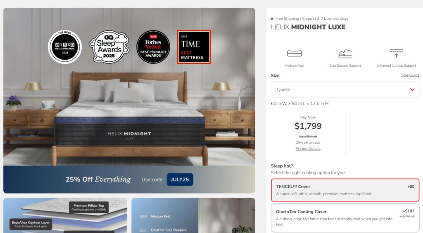Viewport: 423px width, 233px height.
Task: Click the JULY25 promo code button
Action: coord(180,179)
